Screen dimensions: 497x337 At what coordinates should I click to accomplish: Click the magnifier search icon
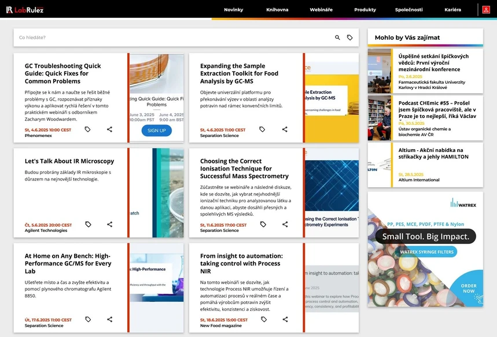pyautogui.click(x=337, y=37)
